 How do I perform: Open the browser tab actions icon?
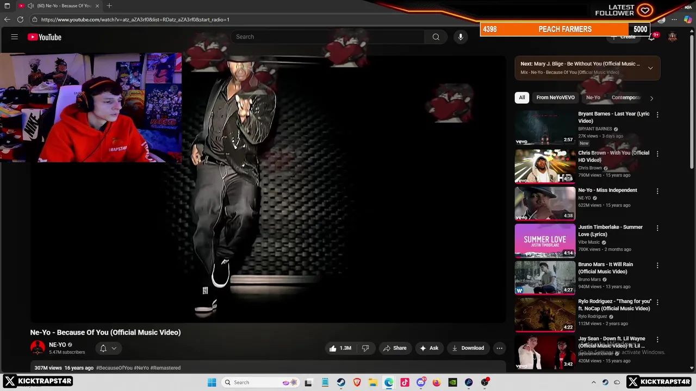7,6
